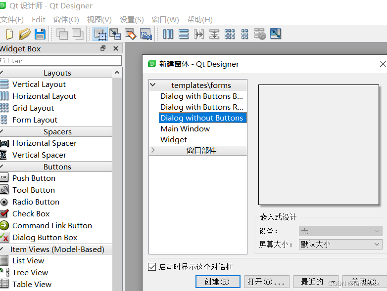Collapse Item Views (Model-Based) category
The image size is (387, 291).
pos(56,249)
